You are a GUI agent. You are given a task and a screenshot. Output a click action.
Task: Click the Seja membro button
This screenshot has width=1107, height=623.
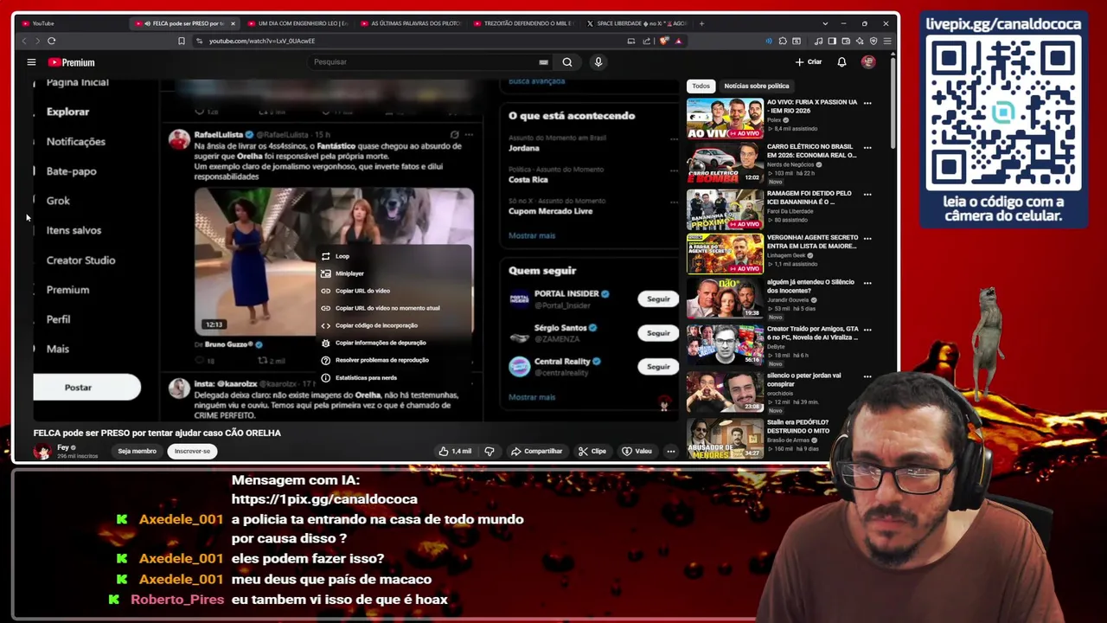tap(138, 451)
